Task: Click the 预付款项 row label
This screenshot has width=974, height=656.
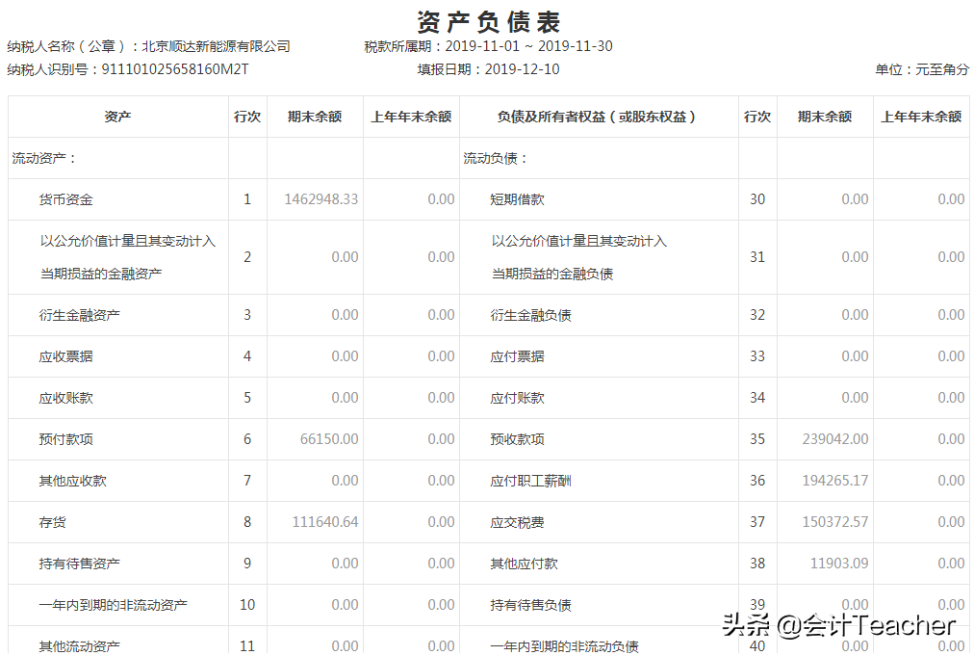Action: (x=65, y=439)
